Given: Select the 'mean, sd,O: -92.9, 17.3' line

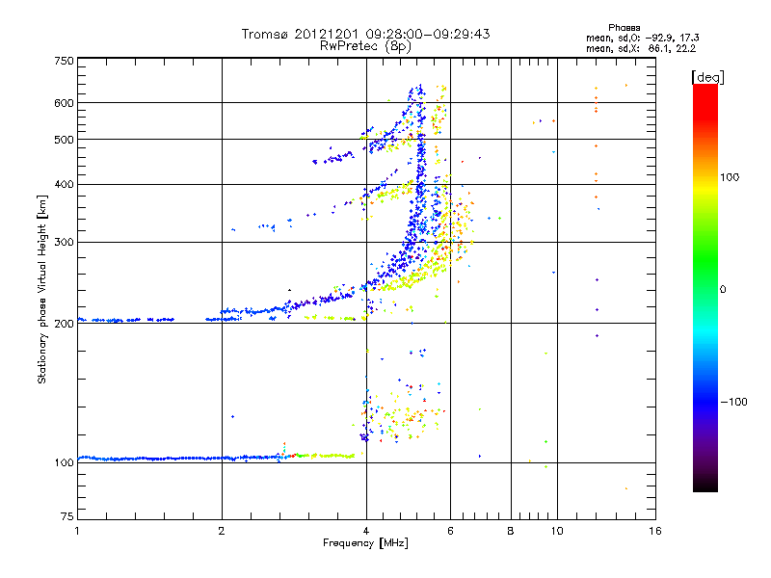Looking at the screenshot, I should pos(643,38).
